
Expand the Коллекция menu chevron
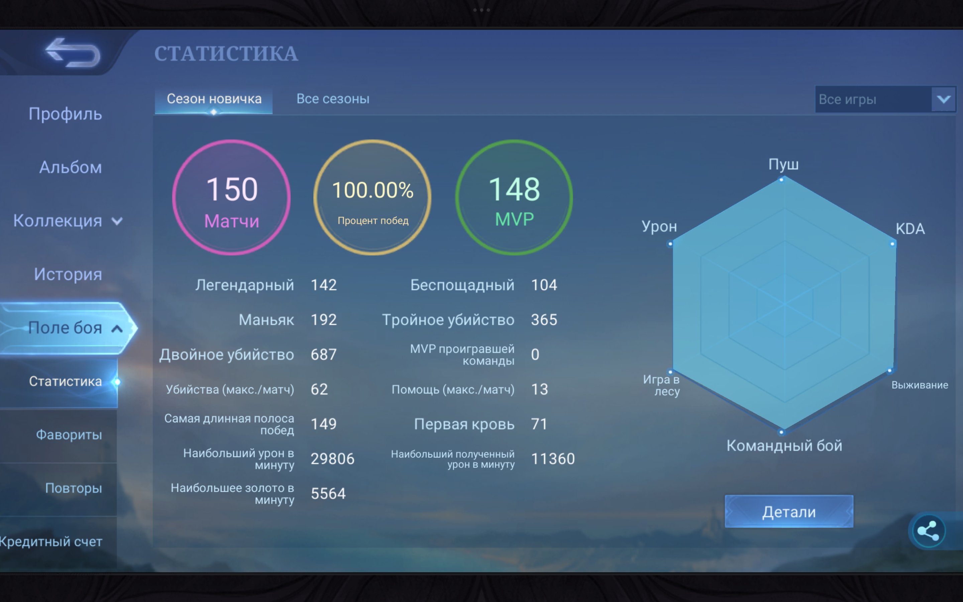pos(117,221)
